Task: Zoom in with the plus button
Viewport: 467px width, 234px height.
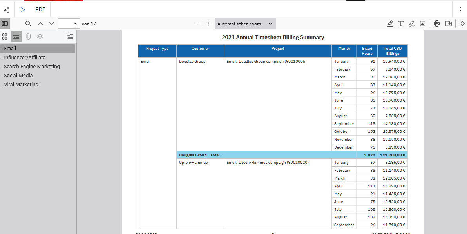Action: click(x=208, y=24)
